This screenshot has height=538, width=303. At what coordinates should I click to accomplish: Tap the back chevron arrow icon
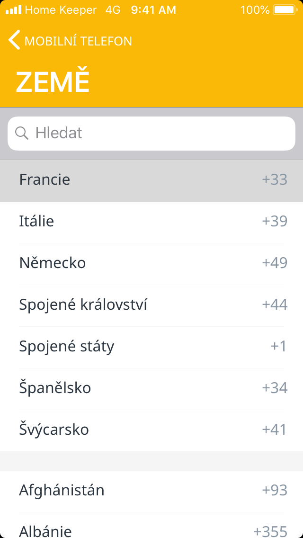pos(14,40)
